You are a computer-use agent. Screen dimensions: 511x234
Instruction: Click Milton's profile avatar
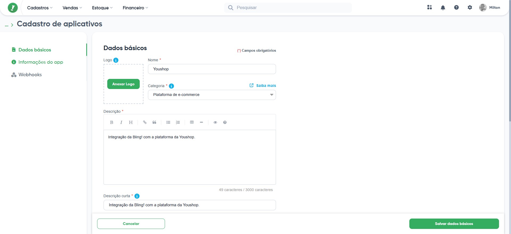coord(483,7)
